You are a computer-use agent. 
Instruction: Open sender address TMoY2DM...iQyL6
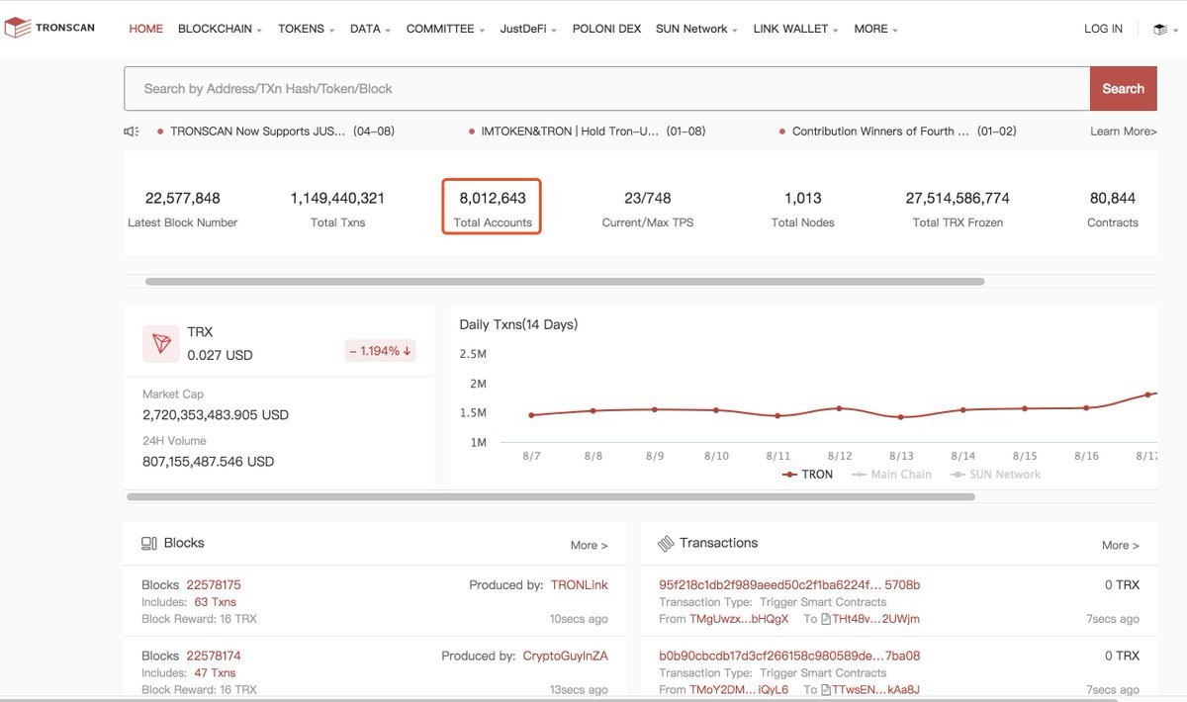pos(739,689)
